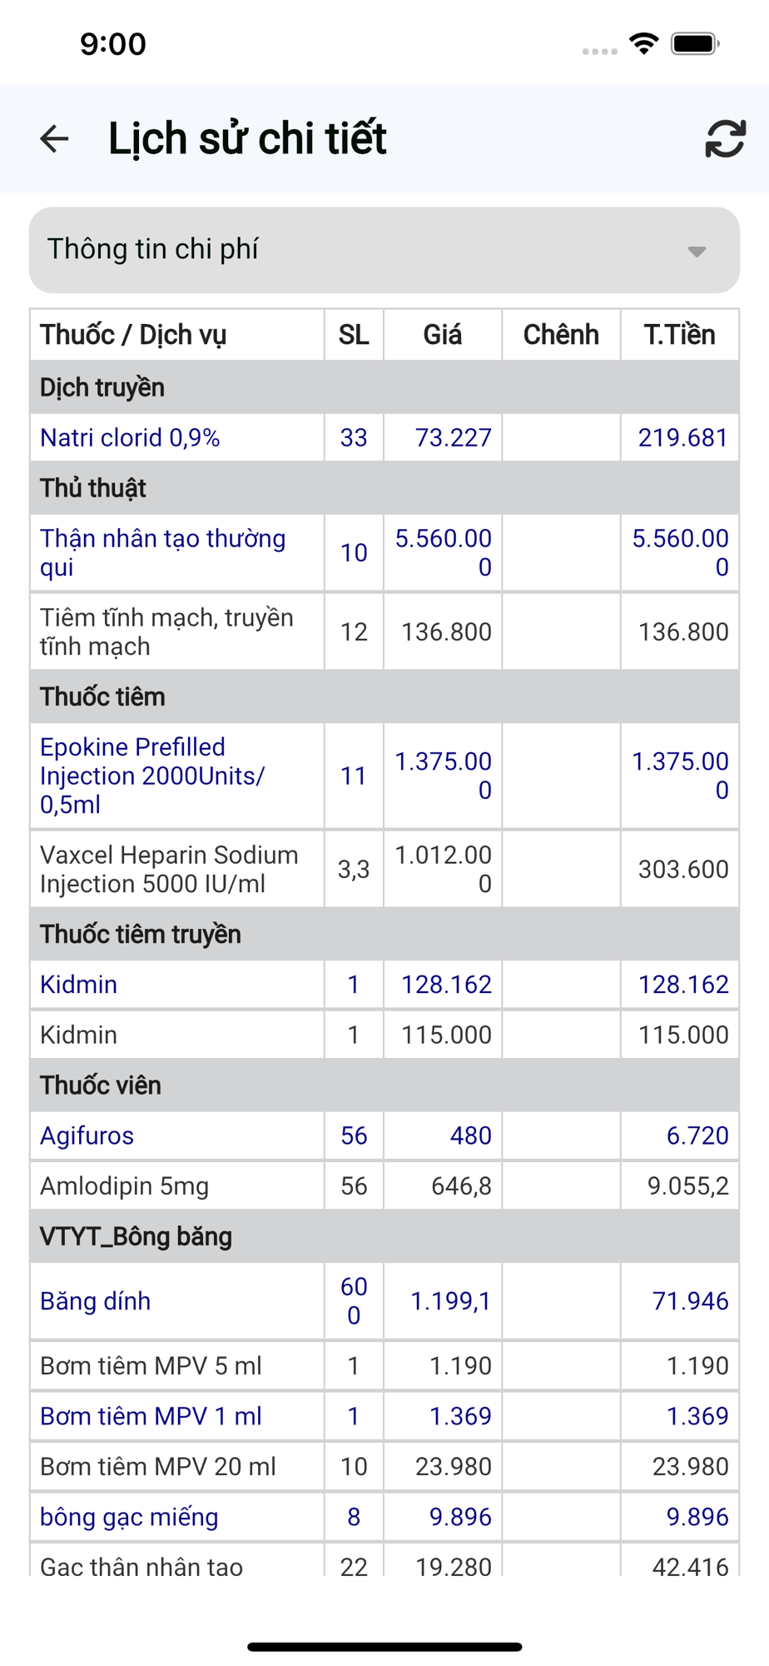Viewport: 769px width, 1666px height.
Task: Click the dropdown arrow triangle
Action: (x=697, y=251)
